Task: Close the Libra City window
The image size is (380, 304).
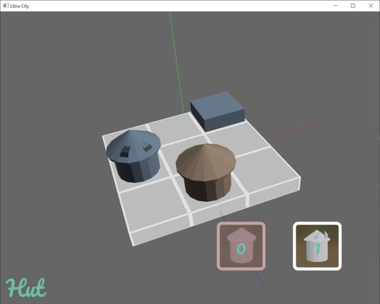Action: pos(370,6)
